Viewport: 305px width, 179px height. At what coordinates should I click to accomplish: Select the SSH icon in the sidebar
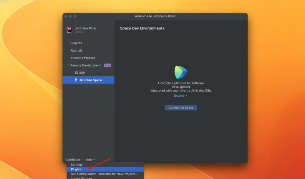77,72
